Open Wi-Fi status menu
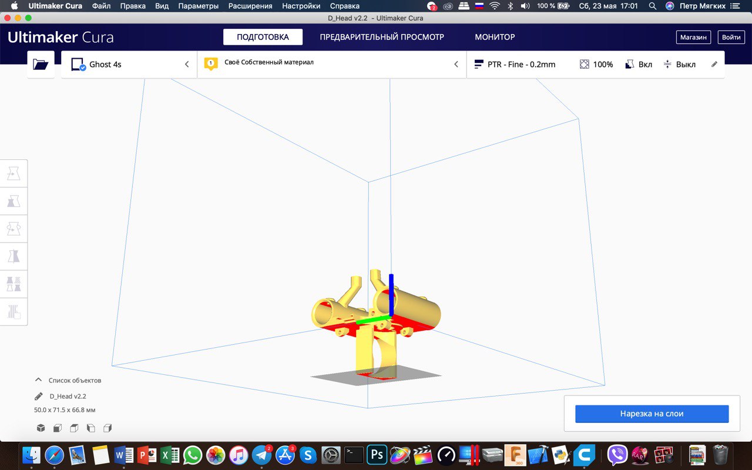Screen dimensions: 752x470 click(x=495, y=6)
